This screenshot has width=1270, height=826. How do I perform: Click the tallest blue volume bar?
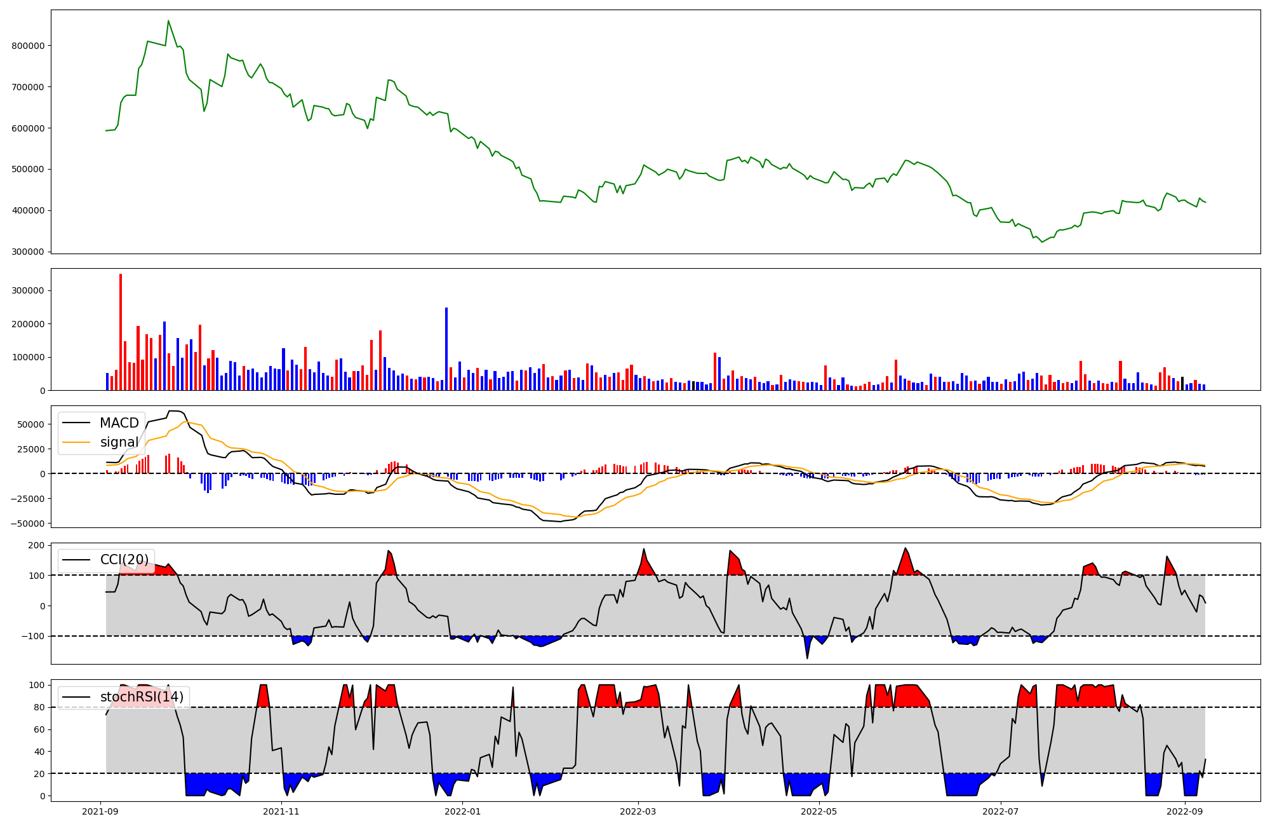(446, 349)
